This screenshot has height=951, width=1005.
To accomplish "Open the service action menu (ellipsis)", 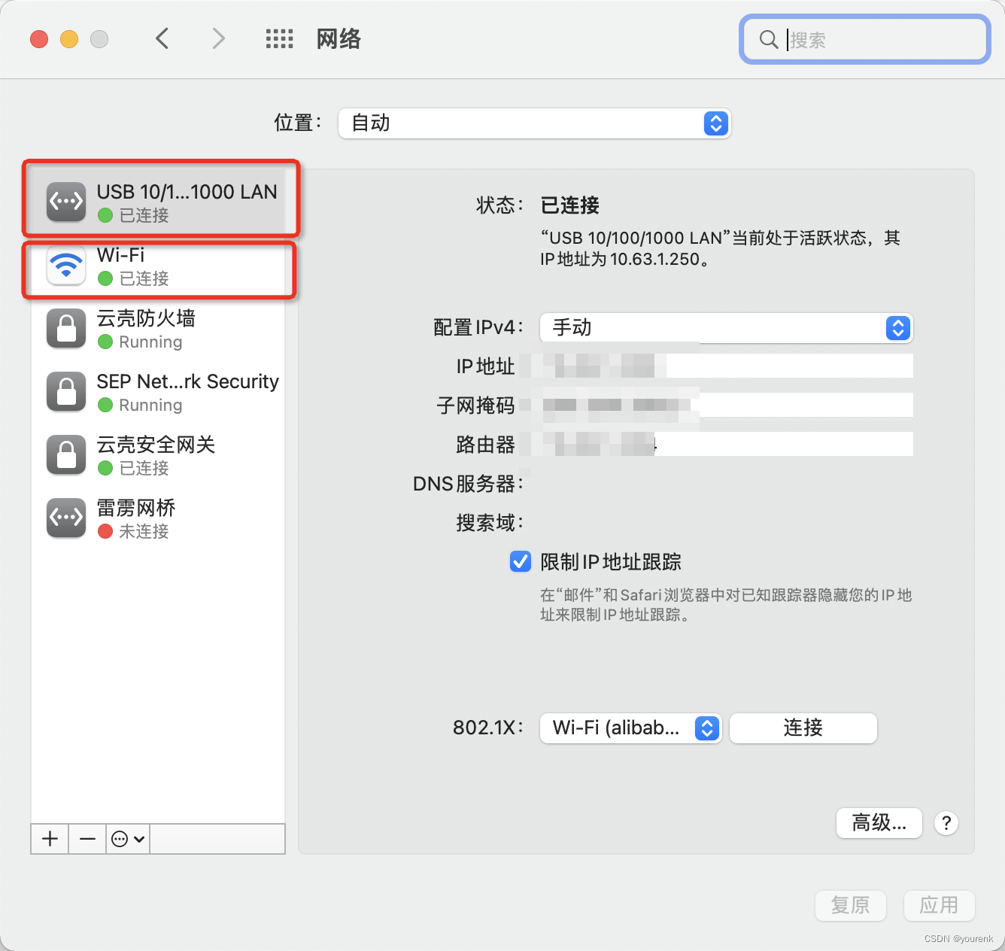I will click(x=127, y=839).
